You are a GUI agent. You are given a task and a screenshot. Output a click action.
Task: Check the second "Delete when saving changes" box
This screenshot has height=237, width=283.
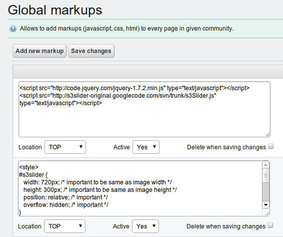point(270,225)
